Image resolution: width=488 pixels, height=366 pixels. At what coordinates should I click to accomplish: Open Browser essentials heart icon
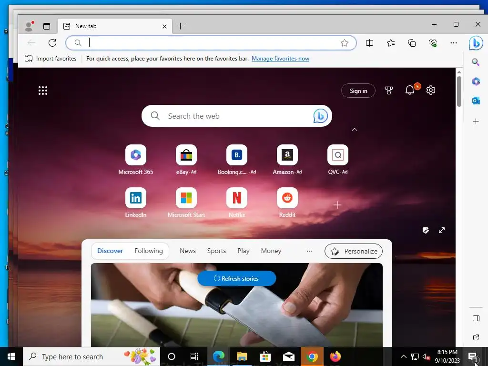433,42
